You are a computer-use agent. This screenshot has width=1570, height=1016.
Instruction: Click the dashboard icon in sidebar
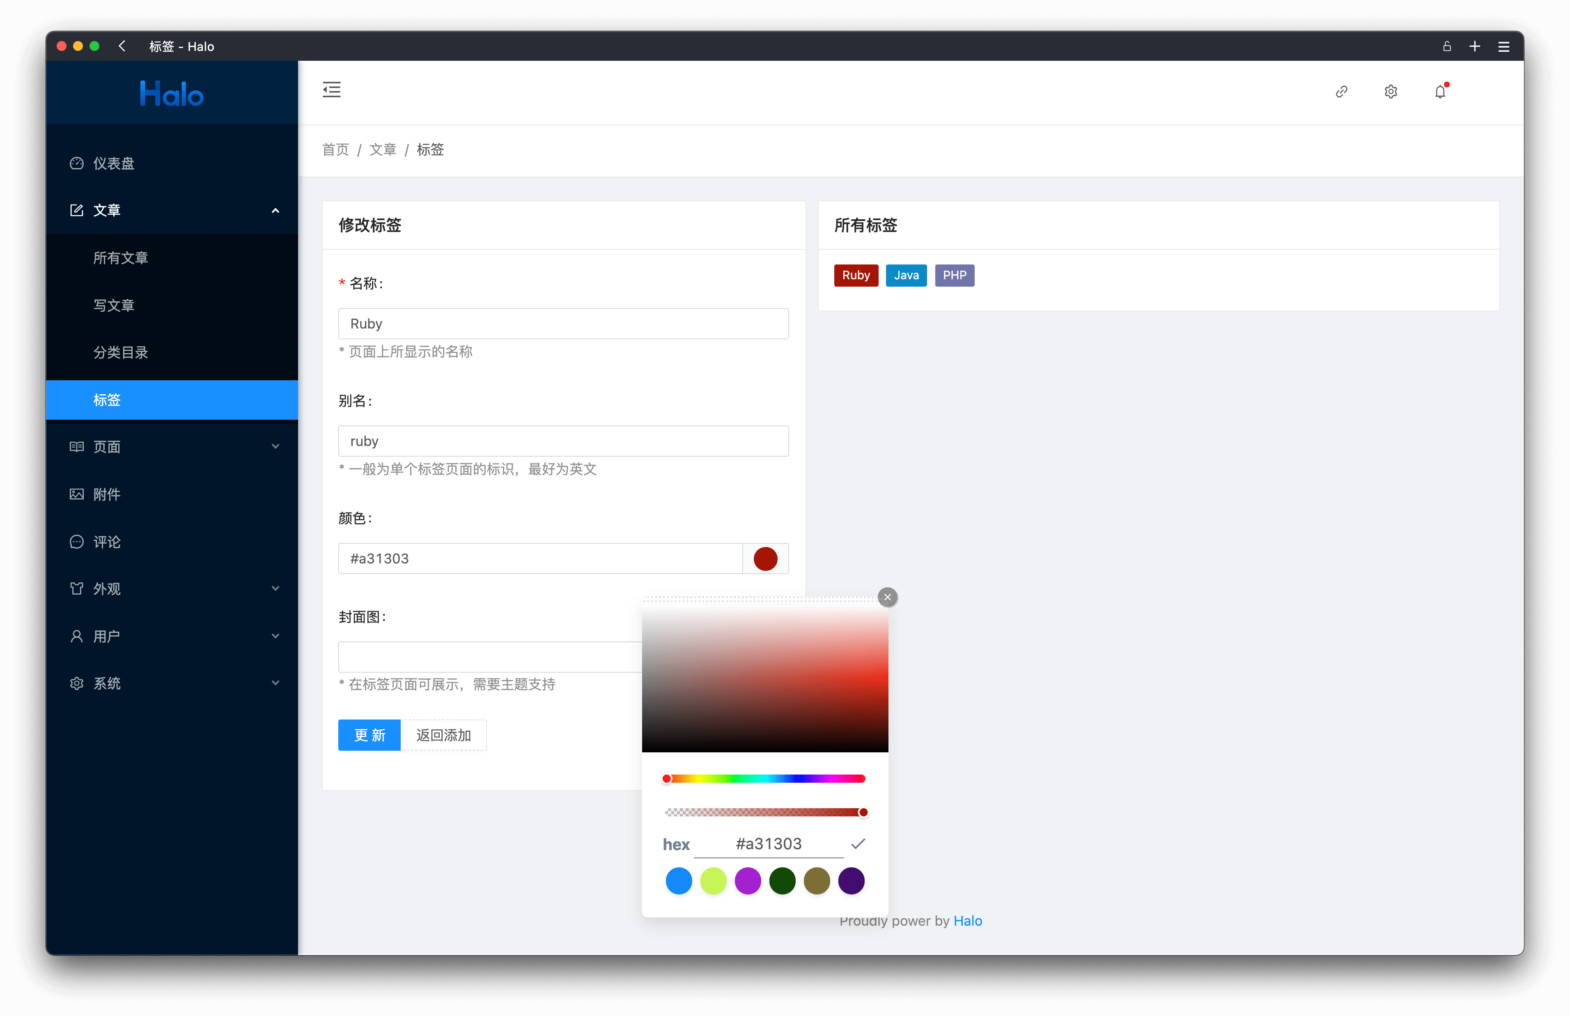pyautogui.click(x=77, y=163)
